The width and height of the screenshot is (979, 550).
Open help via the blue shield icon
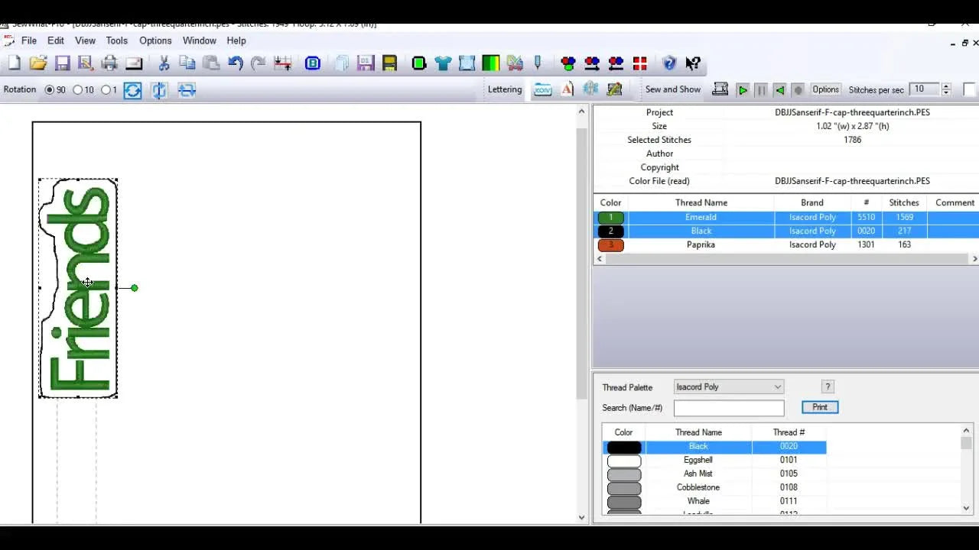point(669,63)
